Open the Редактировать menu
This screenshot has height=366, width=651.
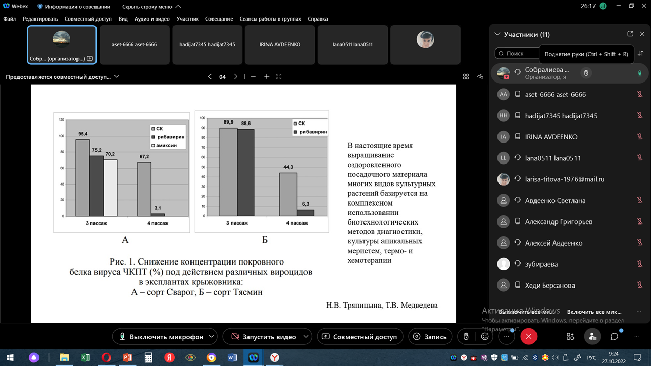[x=40, y=19]
